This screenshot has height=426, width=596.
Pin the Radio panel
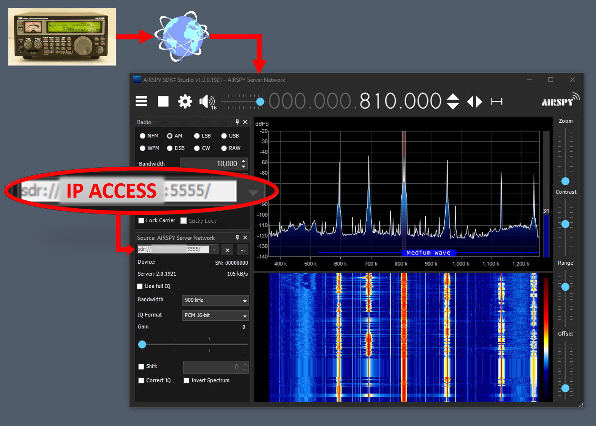(x=237, y=122)
